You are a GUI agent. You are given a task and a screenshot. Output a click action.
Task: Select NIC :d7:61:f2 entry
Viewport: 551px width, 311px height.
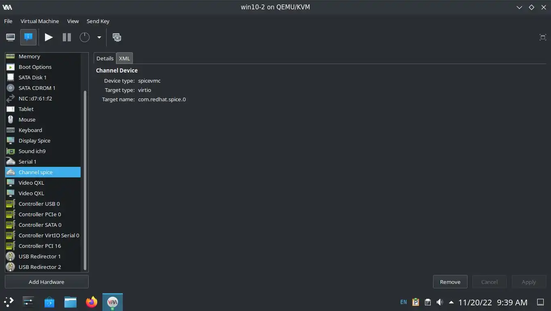(x=43, y=98)
